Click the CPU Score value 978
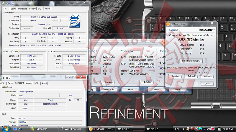 pos(202,53)
